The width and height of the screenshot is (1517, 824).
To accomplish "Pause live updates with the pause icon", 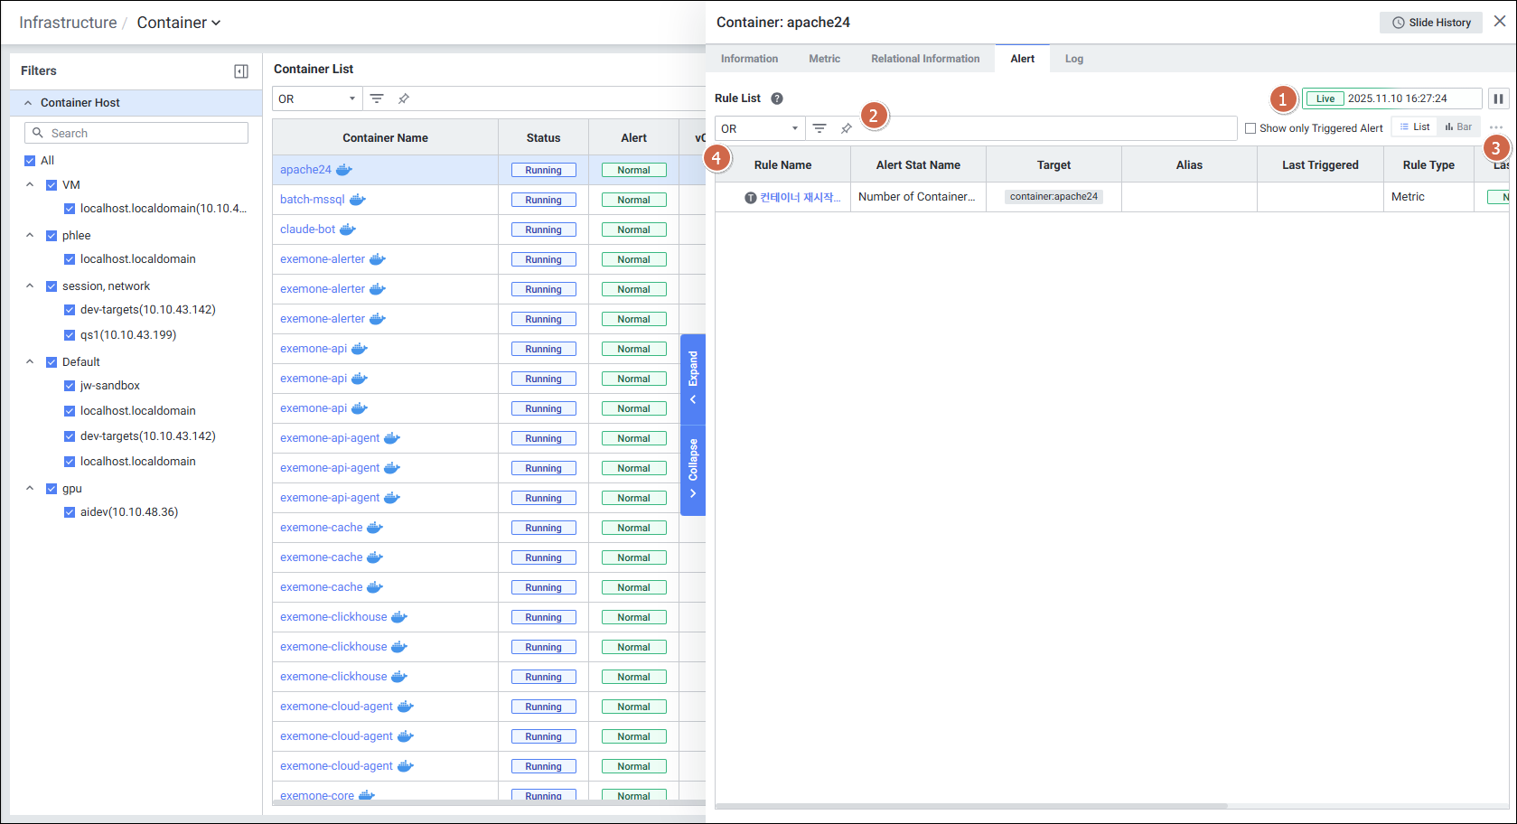I will [x=1498, y=98].
